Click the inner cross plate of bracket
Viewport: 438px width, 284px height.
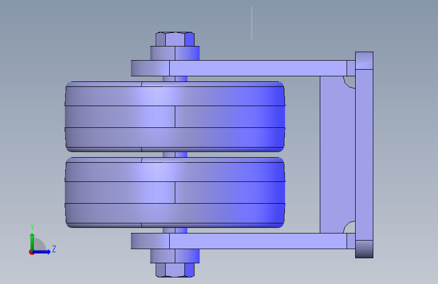tap(337, 155)
